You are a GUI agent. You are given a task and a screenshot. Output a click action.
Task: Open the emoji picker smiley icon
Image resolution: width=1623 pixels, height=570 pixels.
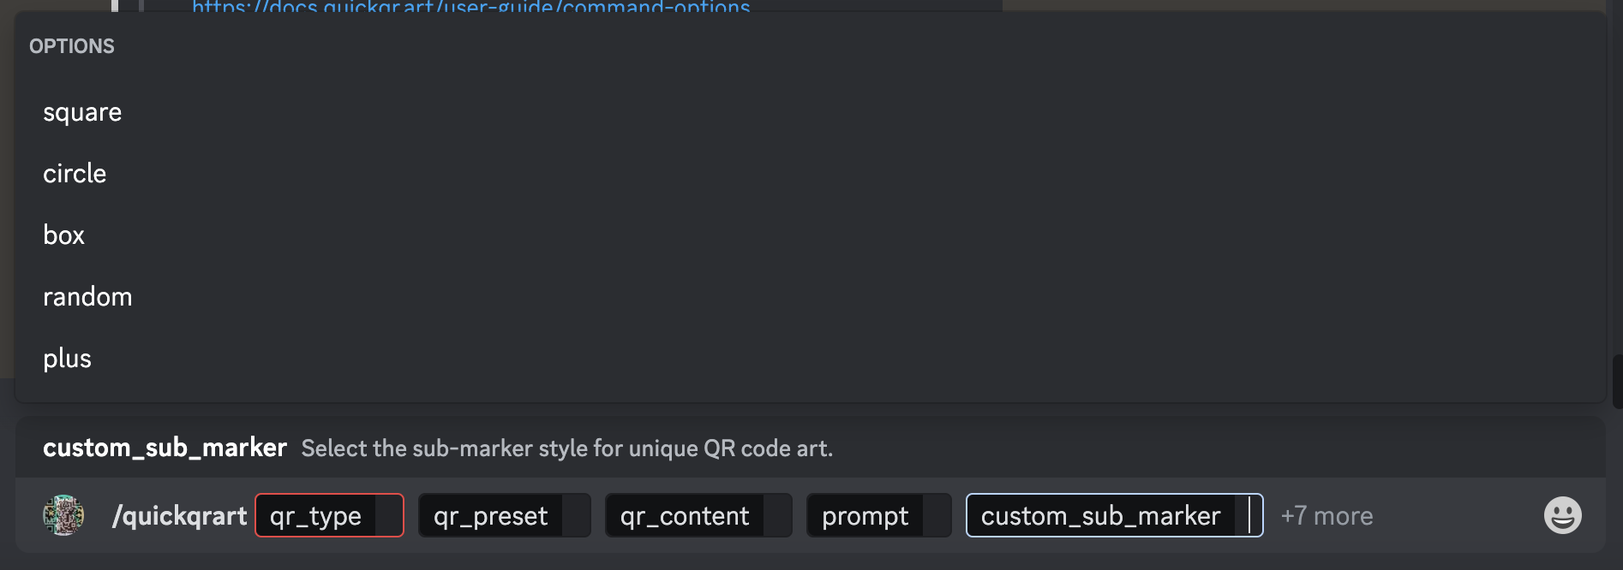1562,515
